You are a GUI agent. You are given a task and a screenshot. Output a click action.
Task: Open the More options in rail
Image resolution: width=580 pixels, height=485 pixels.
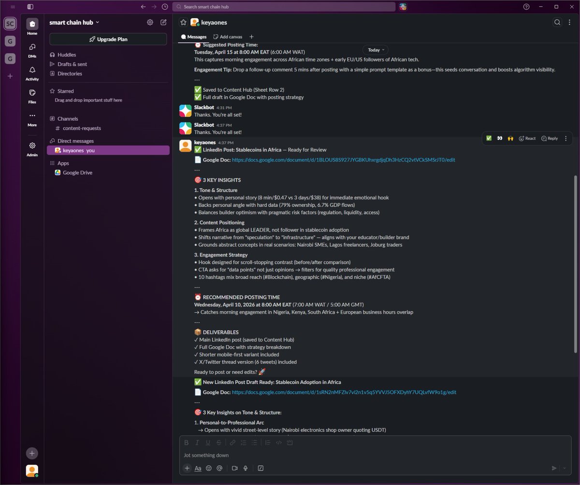(32, 119)
